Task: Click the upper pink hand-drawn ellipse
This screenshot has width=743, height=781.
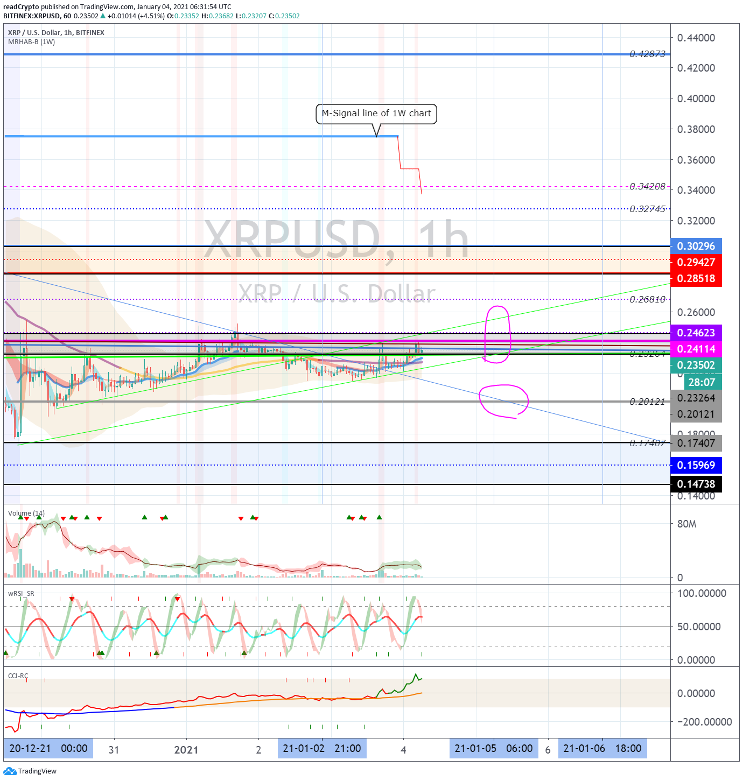Action: point(497,334)
